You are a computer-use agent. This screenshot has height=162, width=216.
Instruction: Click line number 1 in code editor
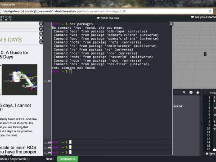(x=209, y=98)
